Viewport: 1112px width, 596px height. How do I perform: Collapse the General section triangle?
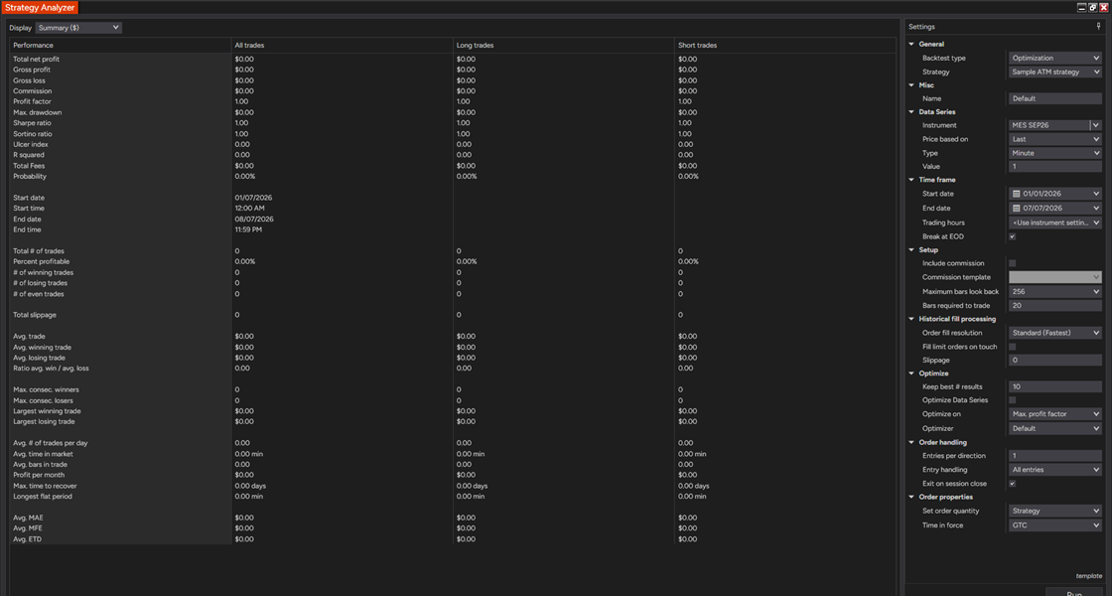click(x=912, y=44)
